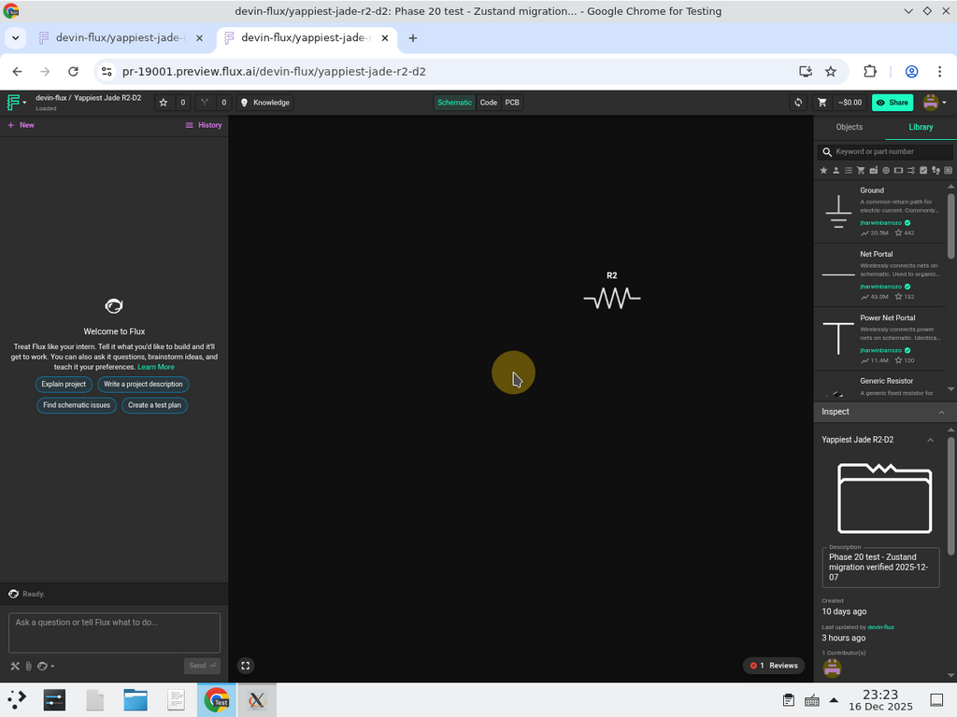Click the Share button
The image size is (957, 717).
(x=893, y=103)
